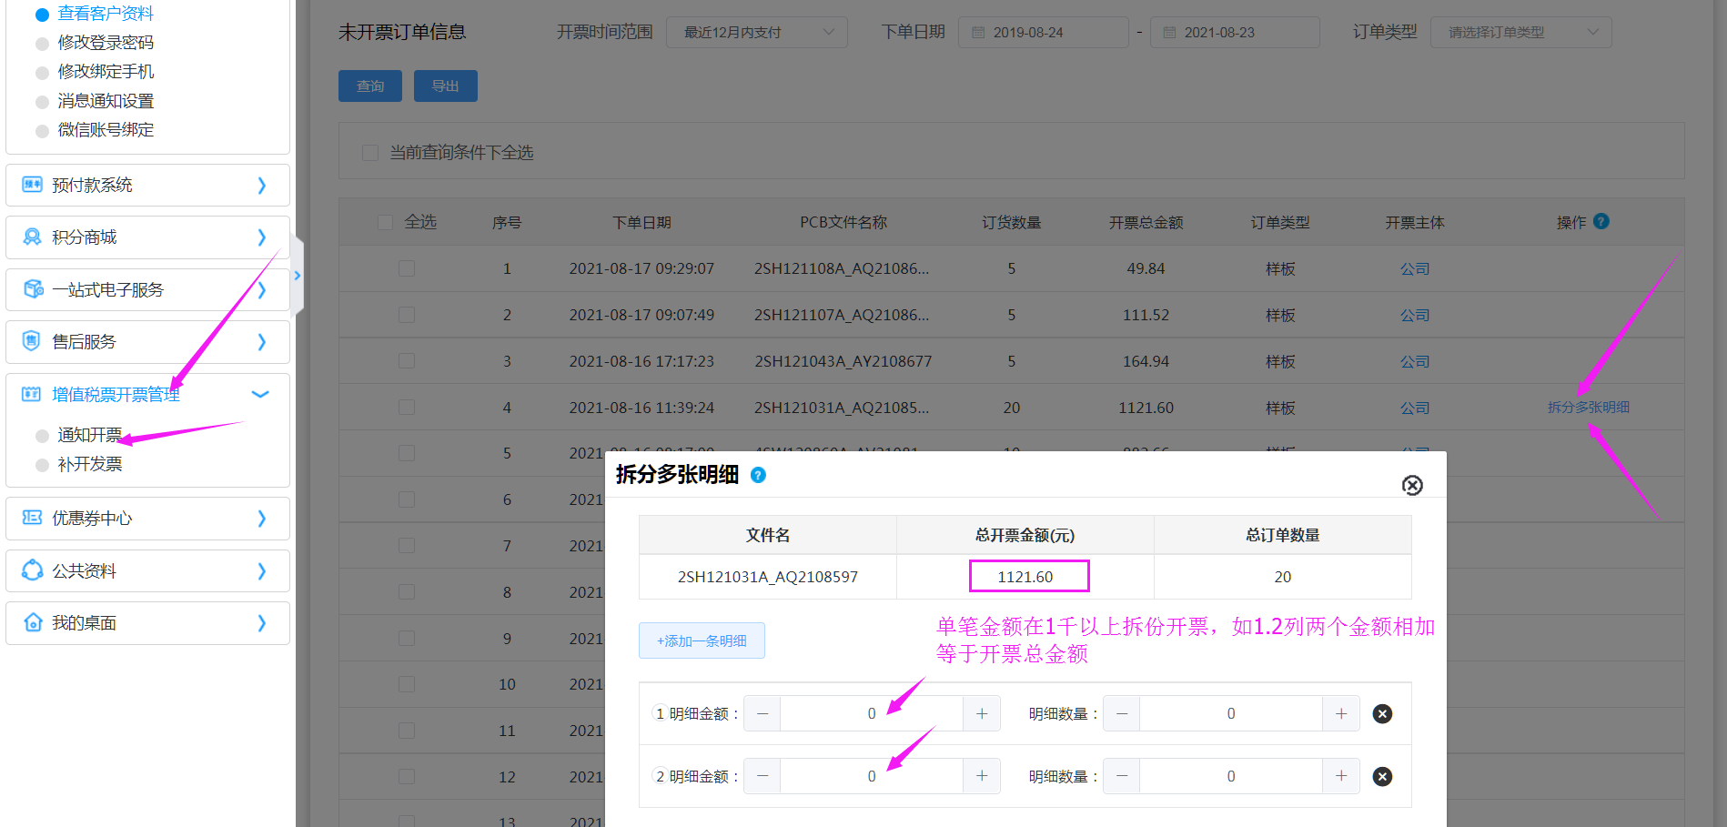Click the help icon next to 操作 header
The height and width of the screenshot is (827, 1727).
(1601, 221)
